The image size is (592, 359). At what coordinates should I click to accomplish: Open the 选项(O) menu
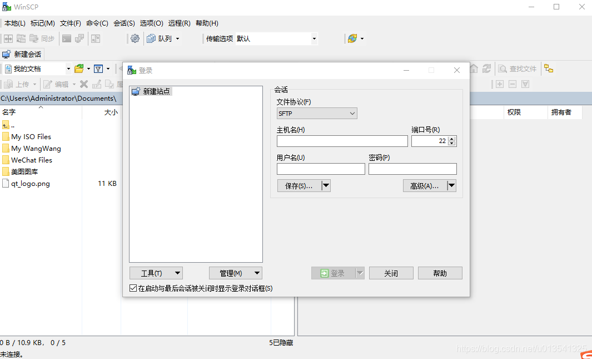(x=151, y=23)
